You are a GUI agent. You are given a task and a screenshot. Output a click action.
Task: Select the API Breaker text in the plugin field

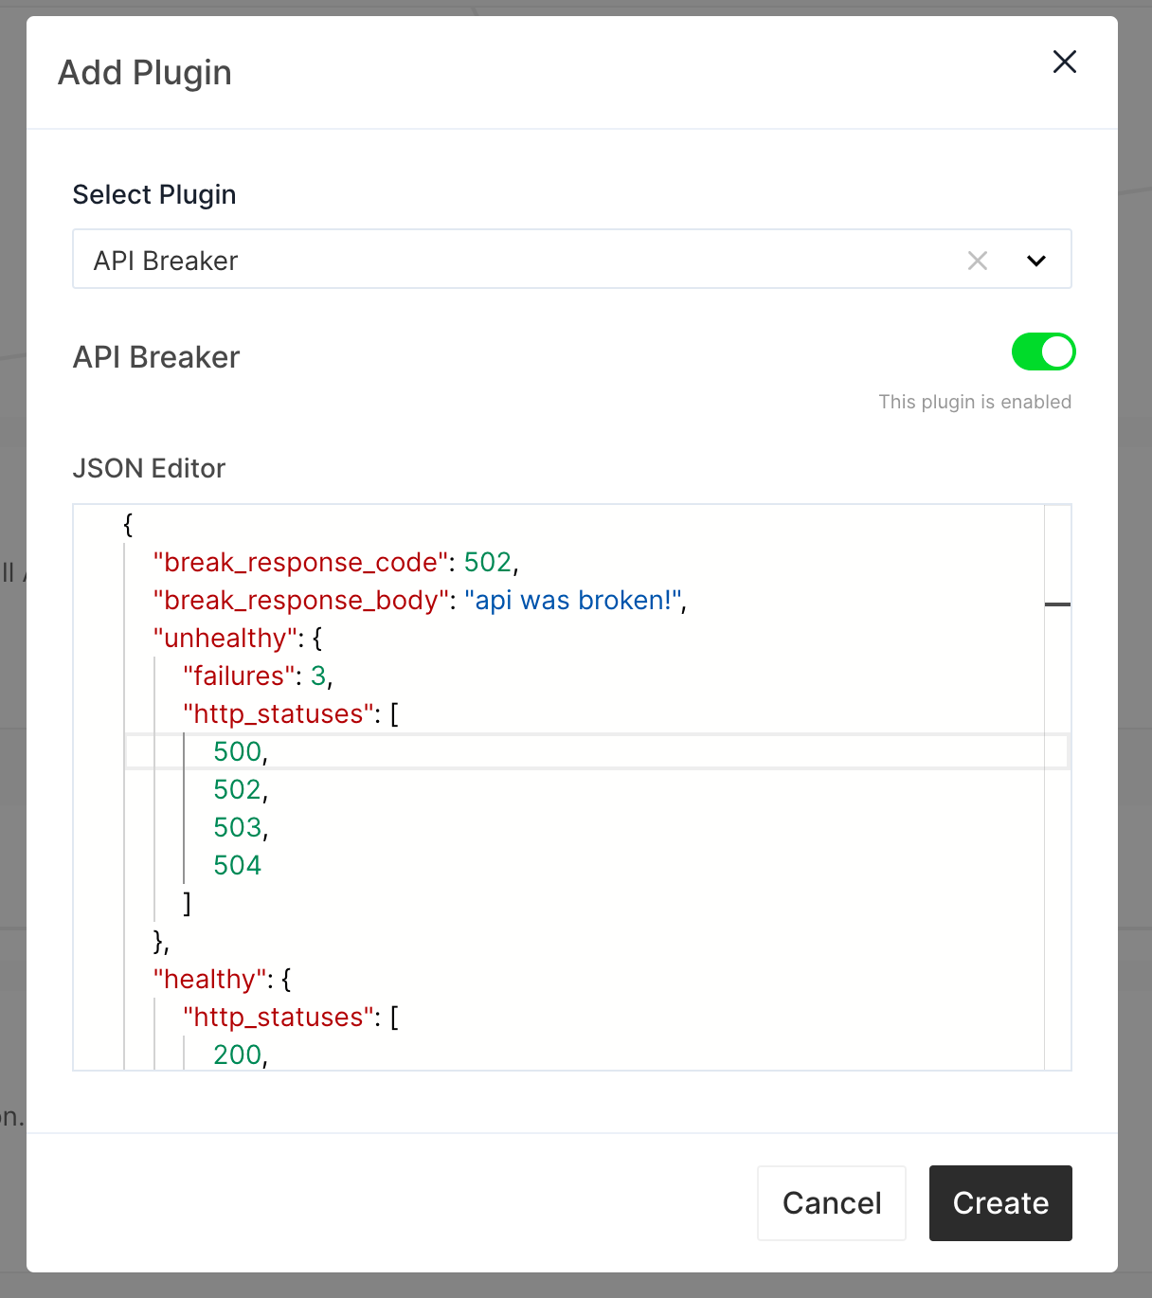pyautogui.click(x=165, y=261)
